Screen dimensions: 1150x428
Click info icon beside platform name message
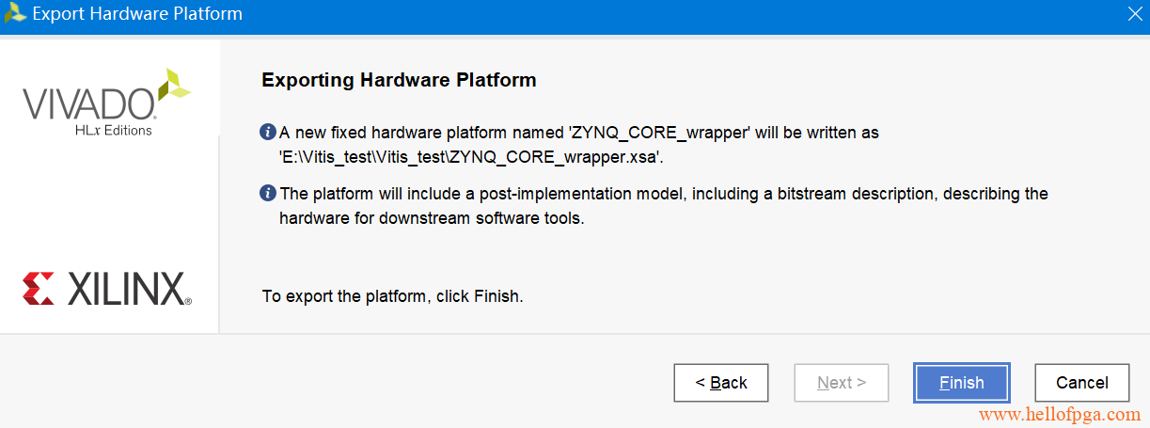coord(268,132)
